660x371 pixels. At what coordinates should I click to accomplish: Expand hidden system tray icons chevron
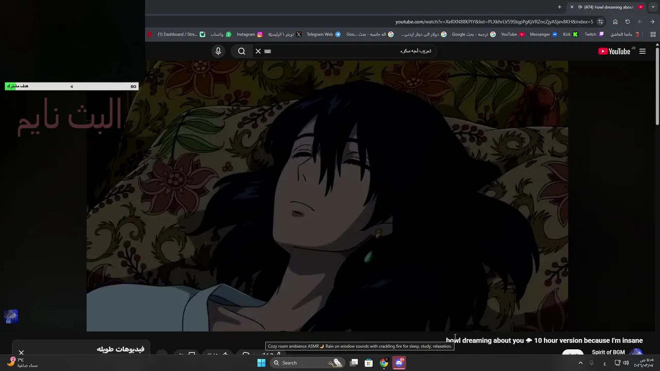click(581, 363)
